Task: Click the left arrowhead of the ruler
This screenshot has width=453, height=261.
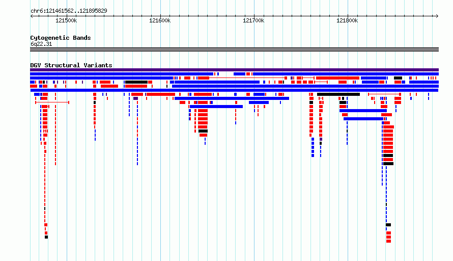Action: coord(32,16)
